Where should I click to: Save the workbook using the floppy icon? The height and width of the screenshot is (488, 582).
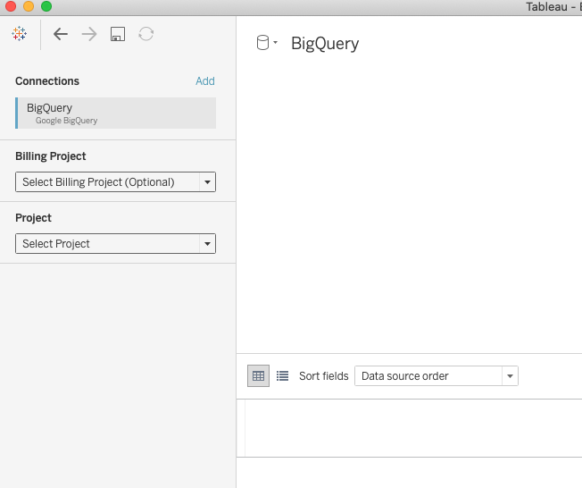118,34
